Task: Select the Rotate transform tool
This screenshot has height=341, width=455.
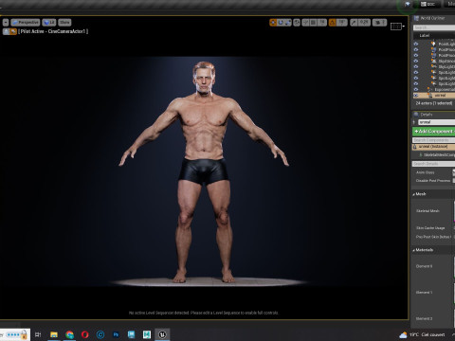Action: [x=281, y=23]
